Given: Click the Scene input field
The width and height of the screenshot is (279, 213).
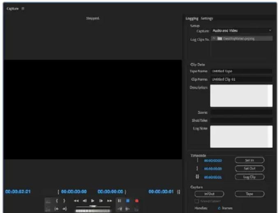Looking at the screenshot, I should 241,112.
